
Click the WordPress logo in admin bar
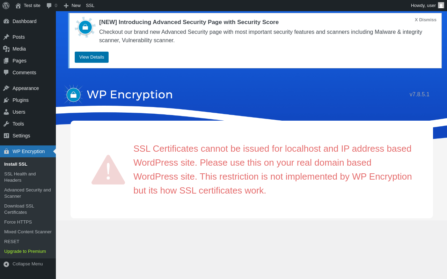(6, 6)
